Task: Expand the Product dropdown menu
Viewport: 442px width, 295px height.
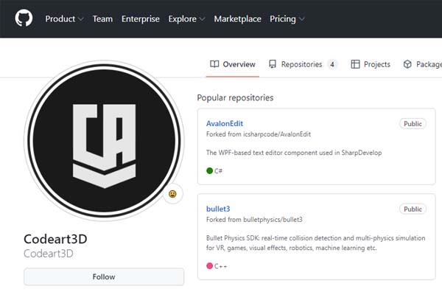Action: click(64, 19)
